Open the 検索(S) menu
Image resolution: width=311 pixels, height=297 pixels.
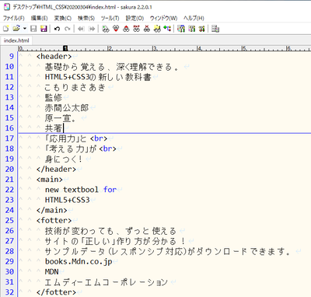click(86, 18)
